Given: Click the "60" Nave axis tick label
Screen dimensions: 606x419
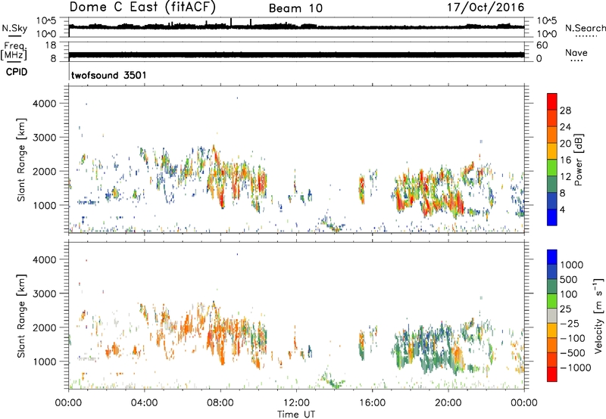Looking at the screenshot, I should (x=542, y=45).
